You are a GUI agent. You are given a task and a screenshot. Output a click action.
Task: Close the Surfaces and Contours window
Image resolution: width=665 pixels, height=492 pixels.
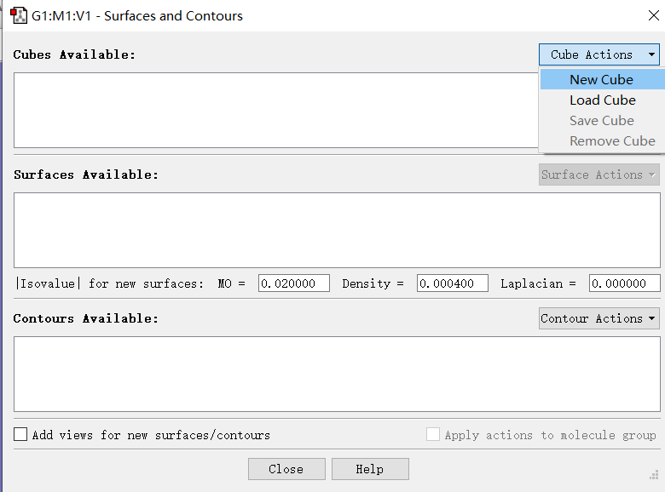(654, 15)
